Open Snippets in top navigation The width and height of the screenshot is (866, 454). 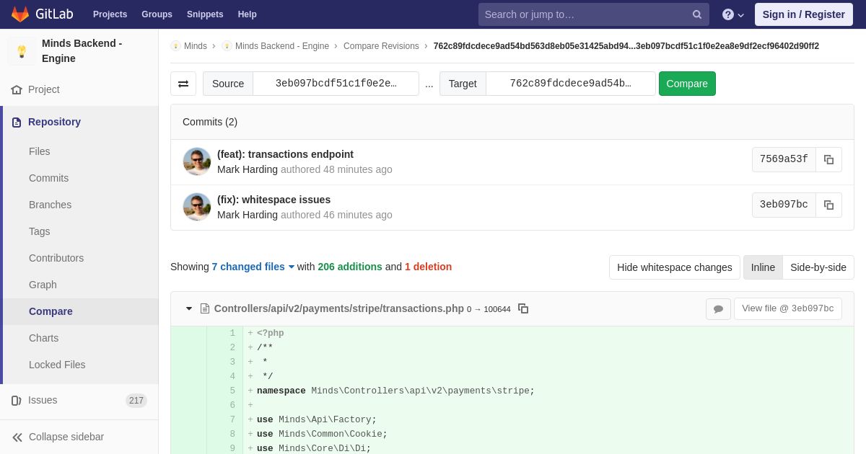point(205,14)
